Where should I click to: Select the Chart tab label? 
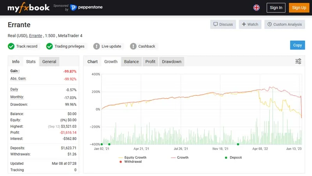(x=92, y=62)
